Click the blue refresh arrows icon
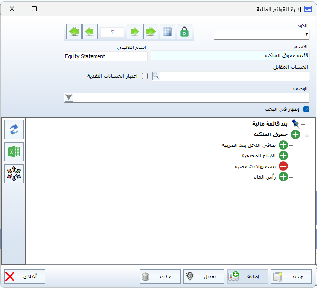This screenshot has height=288, width=317. point(13,129)
